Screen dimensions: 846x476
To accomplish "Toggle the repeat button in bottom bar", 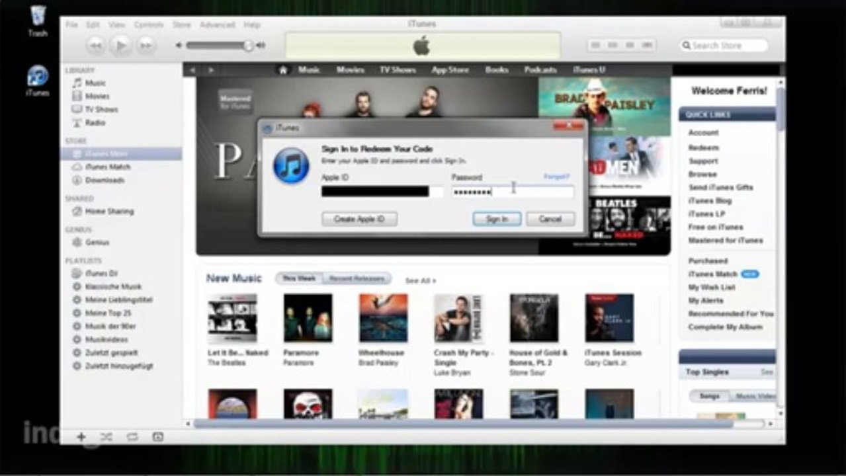I will coord(132,437).
